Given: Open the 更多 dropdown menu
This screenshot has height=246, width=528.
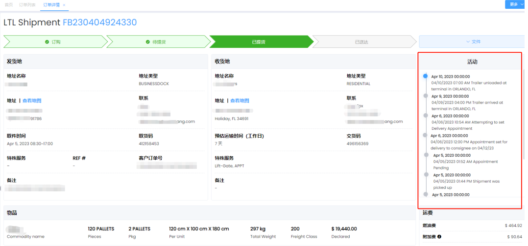Looking at the screenshot, I should point(516,4).
